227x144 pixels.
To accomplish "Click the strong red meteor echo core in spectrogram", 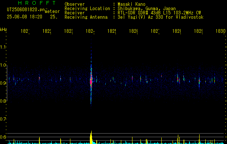I will (x=91, y=81).
